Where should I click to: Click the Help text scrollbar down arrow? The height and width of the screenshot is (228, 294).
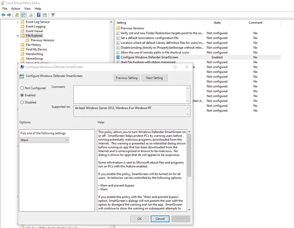point(189,210)
